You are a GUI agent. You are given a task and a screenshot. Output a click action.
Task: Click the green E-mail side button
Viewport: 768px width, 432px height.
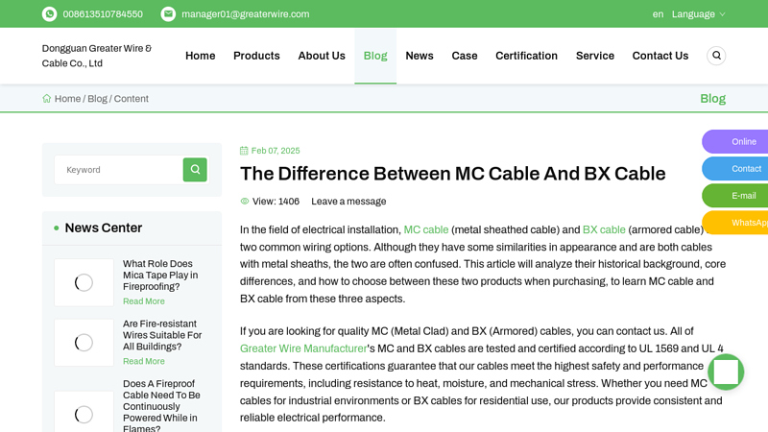[x=735, y=196]
